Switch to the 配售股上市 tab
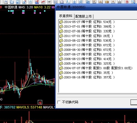Viewport: 137px width, 123px height. click(84, 16)
